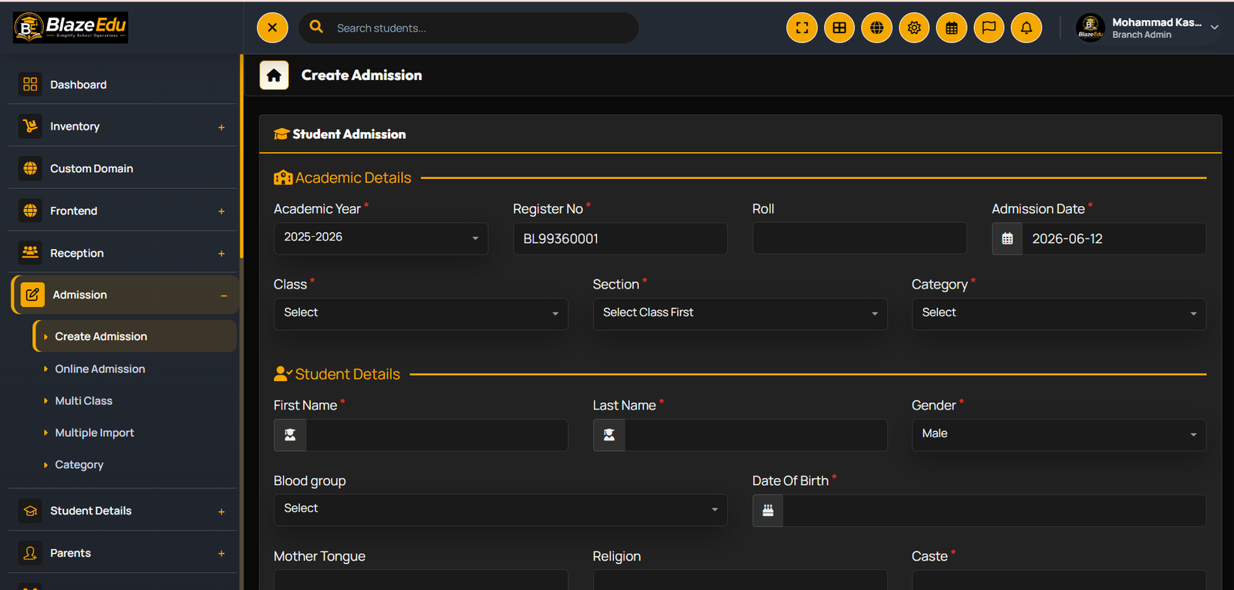Image resolution: width=1234 pixels, height=590 pixels.
Task: Open the Academic Year dropdown
Action: (x=381, y=238)
